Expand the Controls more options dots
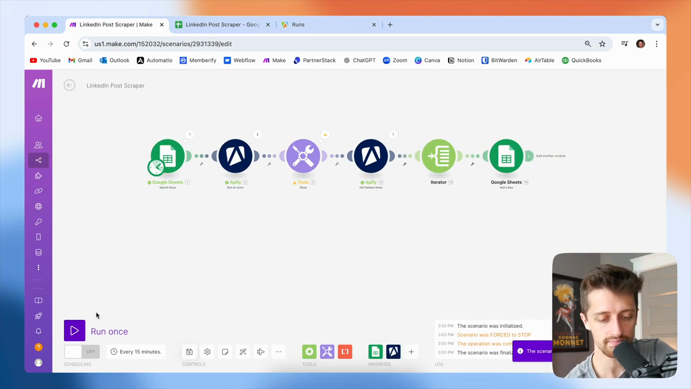 (279, 352)
